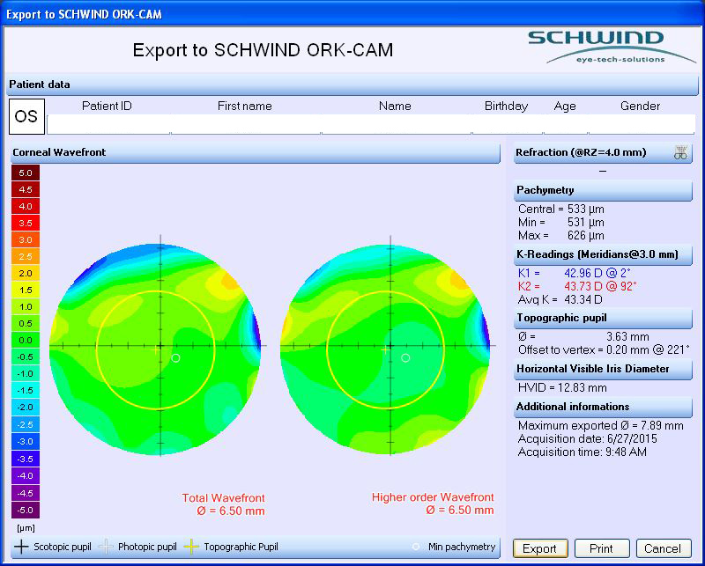Select the 3.5 red scale swatch

pos(26,223)
